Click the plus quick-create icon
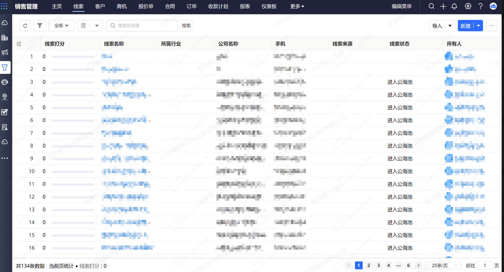This screenshot has height=272, width=504. [x=443, y=6]
